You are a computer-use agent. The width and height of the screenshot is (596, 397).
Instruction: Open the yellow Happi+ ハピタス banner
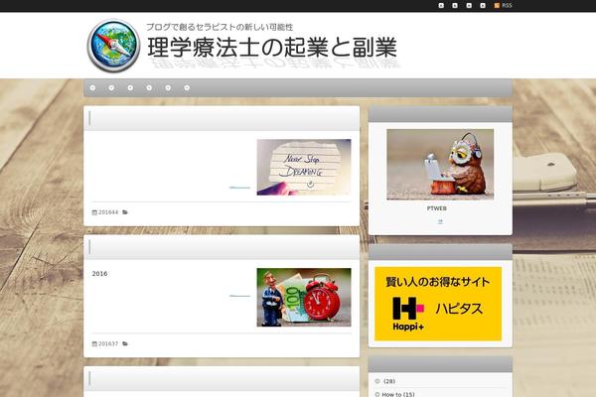tap(438, 304)
